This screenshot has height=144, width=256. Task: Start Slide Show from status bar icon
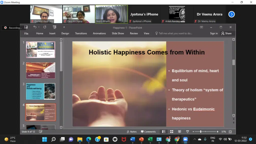(x=187, y=131)
